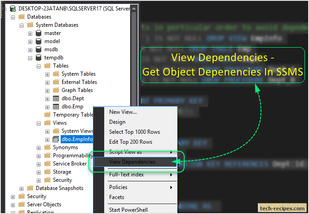Click the Graph Tables folder icon
309x214 pixels.
point(56,90)
